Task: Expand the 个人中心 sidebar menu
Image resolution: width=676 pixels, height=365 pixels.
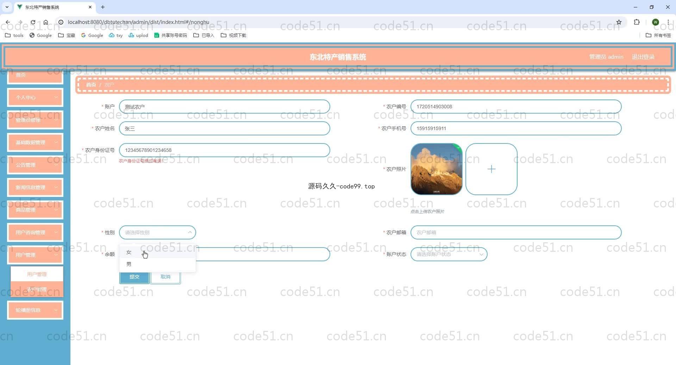Action: [x=35, y=97]
